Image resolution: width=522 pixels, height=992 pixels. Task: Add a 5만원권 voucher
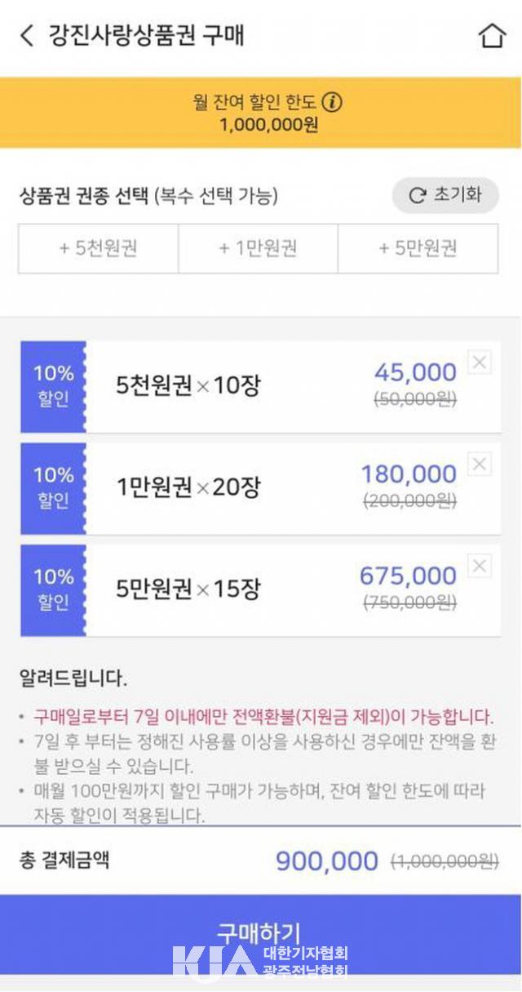418,248
